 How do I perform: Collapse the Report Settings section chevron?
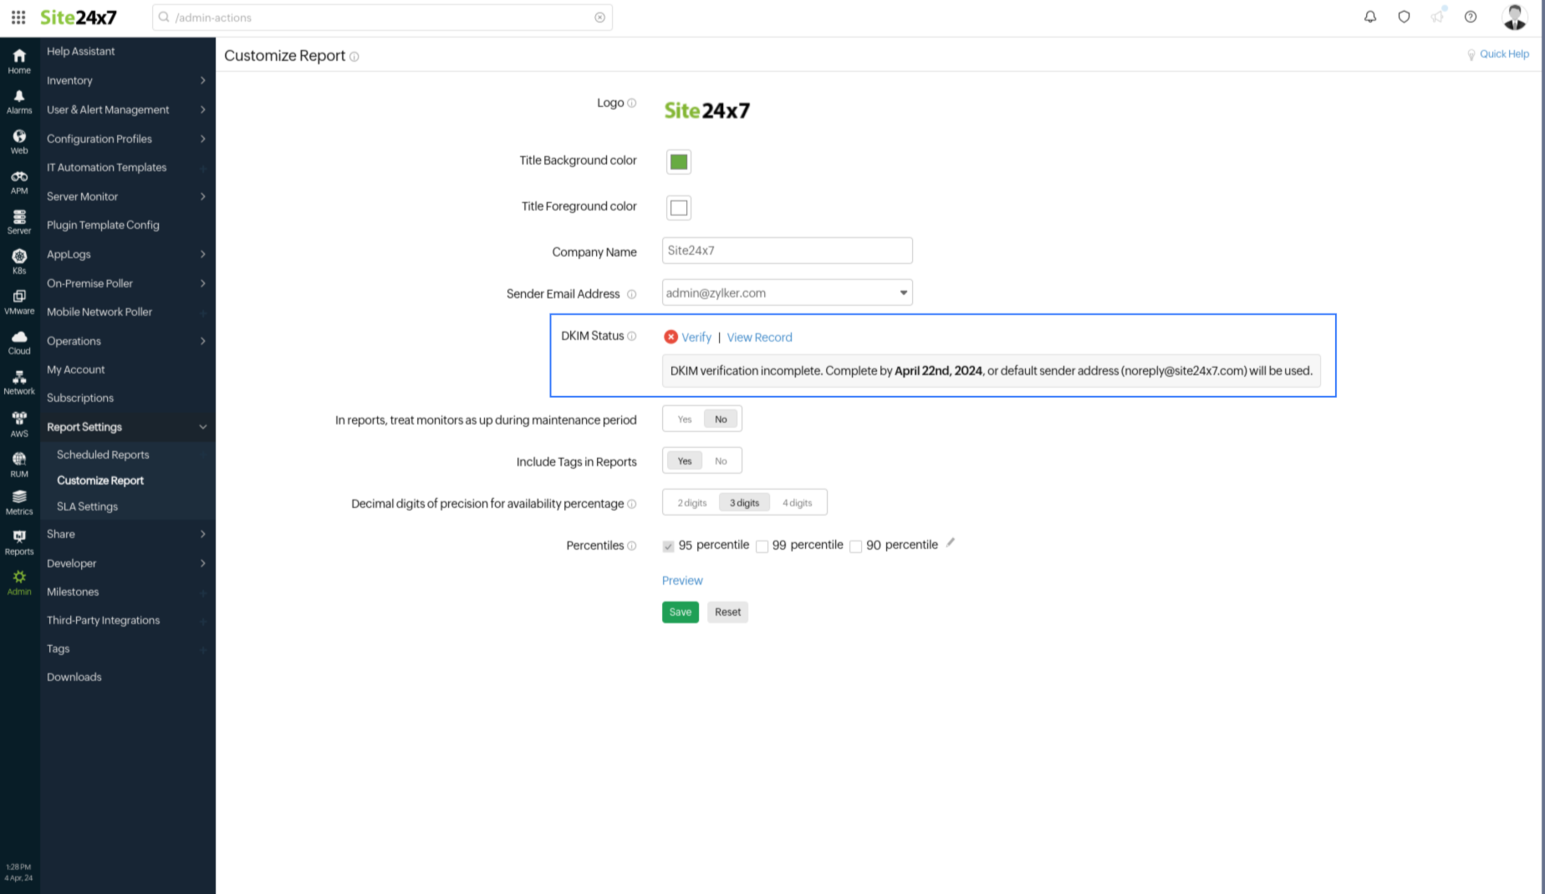(203, 427)
